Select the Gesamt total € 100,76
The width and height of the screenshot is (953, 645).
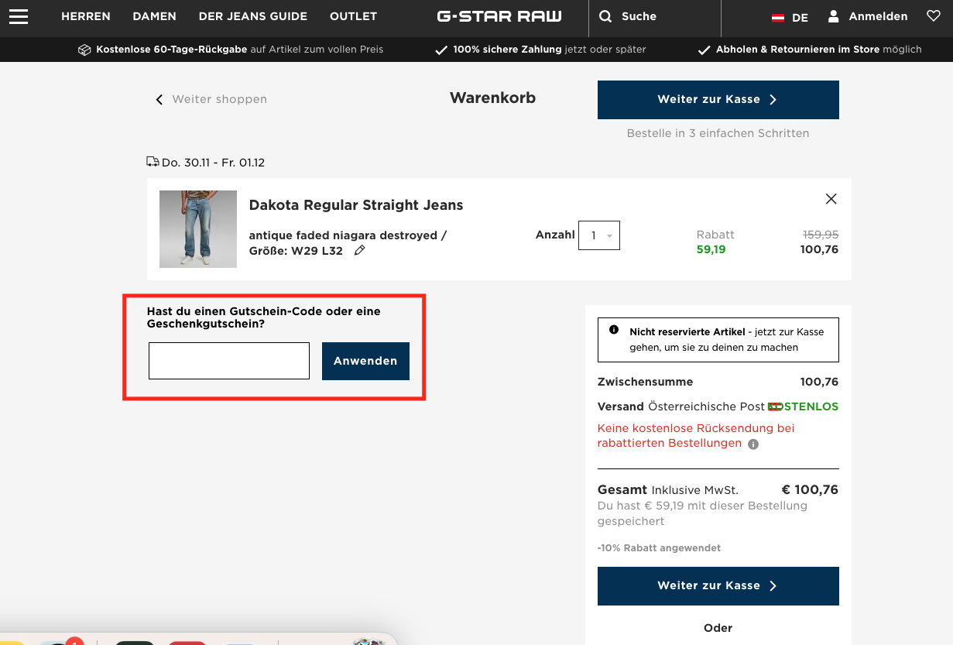(x=810, y=490)
